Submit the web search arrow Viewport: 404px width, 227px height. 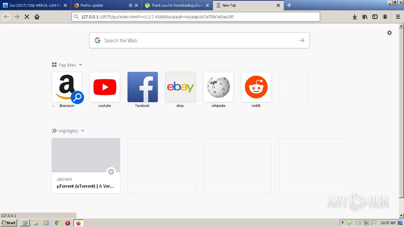pos(302,40)
